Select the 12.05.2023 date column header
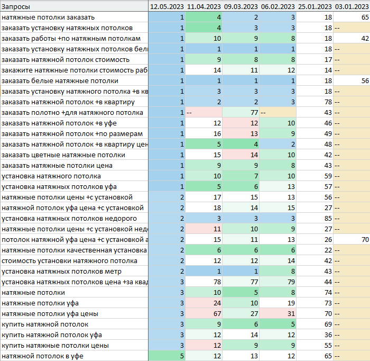Viewport: 370px width, 361px height. tap(167, 6)
